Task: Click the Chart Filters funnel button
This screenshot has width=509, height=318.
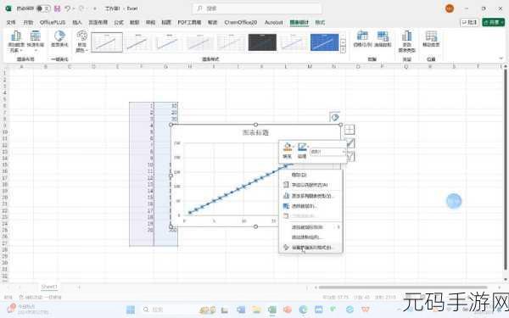Action: [x=350, y=156]
